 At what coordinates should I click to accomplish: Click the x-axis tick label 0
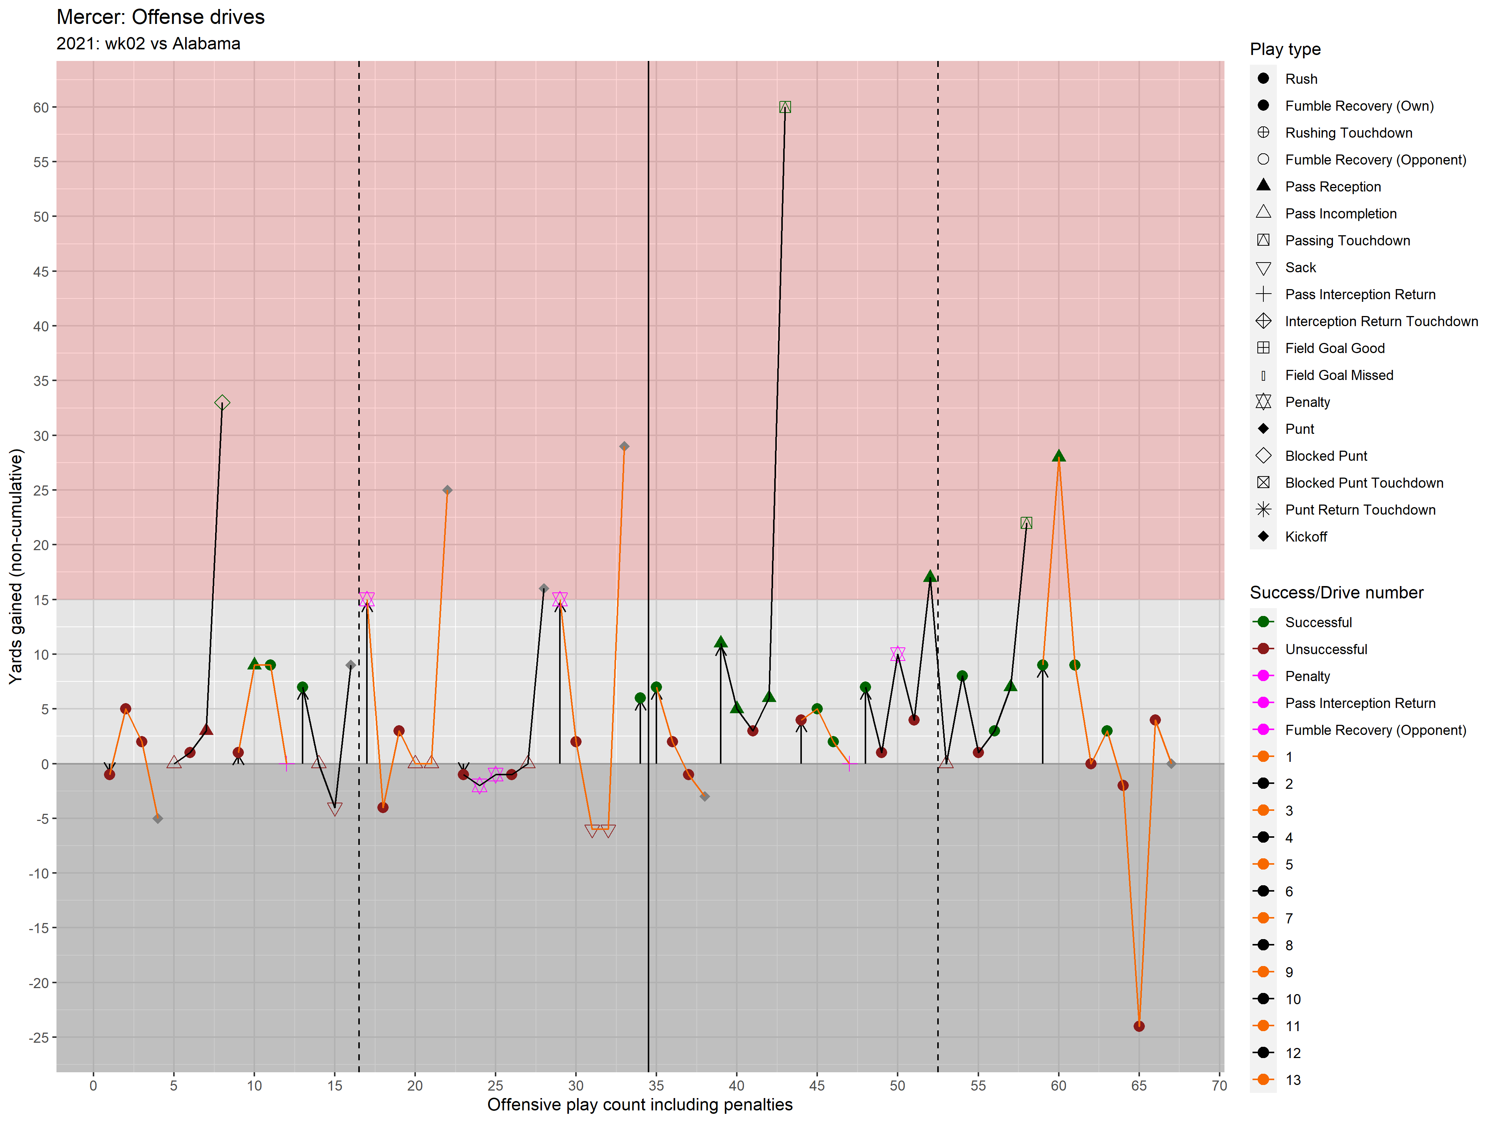pyautogui.click(x=93, y=1085)
